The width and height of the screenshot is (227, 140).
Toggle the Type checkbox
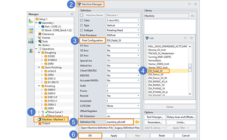81,25
